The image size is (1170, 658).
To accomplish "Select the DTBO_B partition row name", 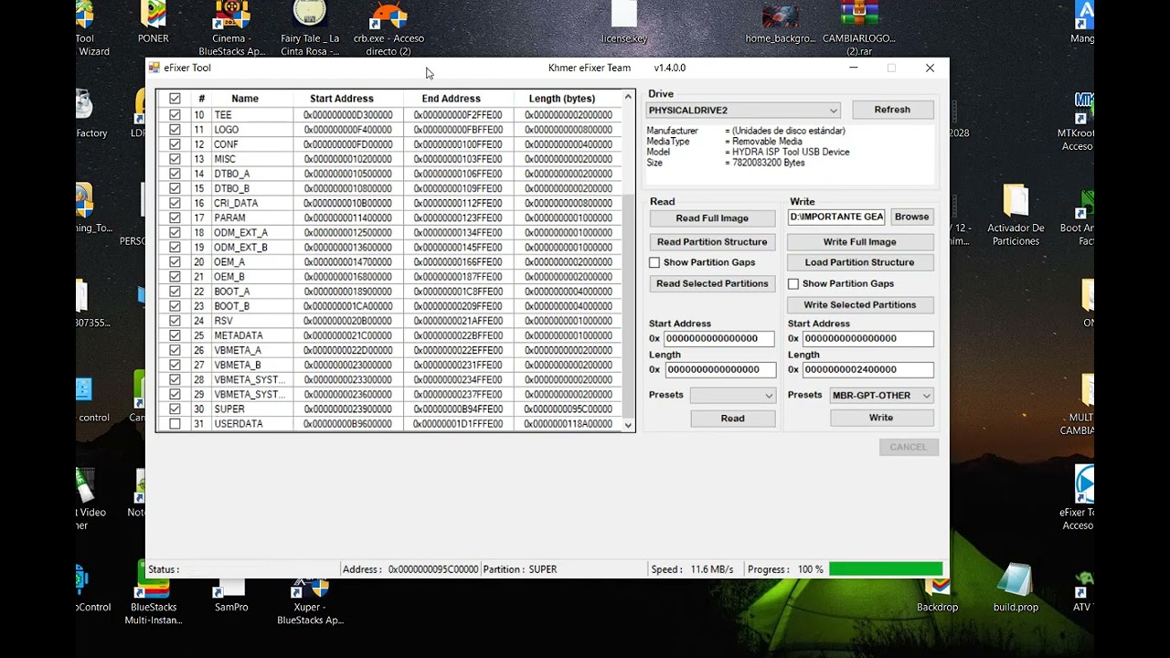I will [232, 188].
